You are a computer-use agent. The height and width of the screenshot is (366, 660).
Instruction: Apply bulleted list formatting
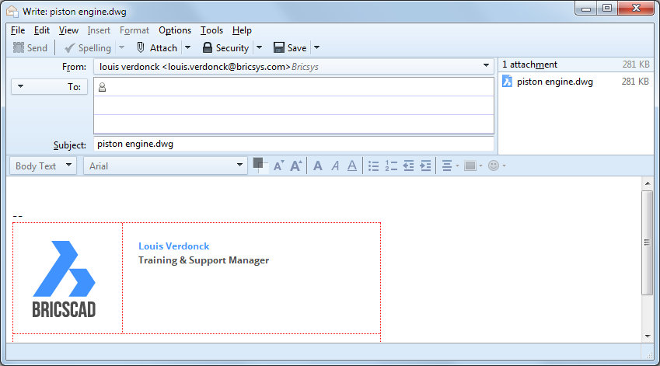373,166
